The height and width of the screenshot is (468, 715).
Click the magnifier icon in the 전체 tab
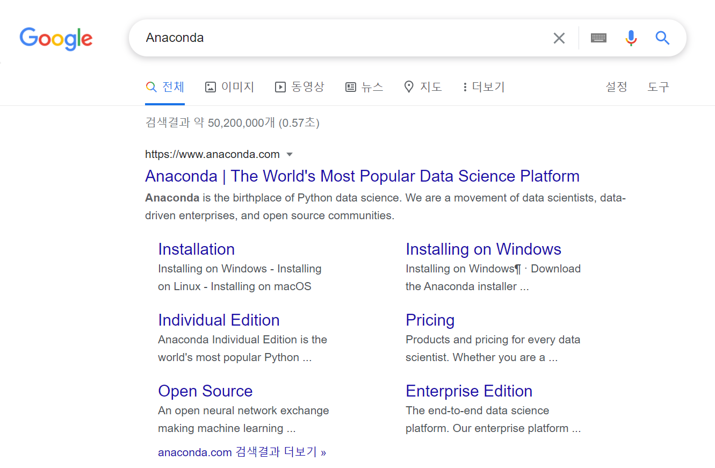pos(151,87)
